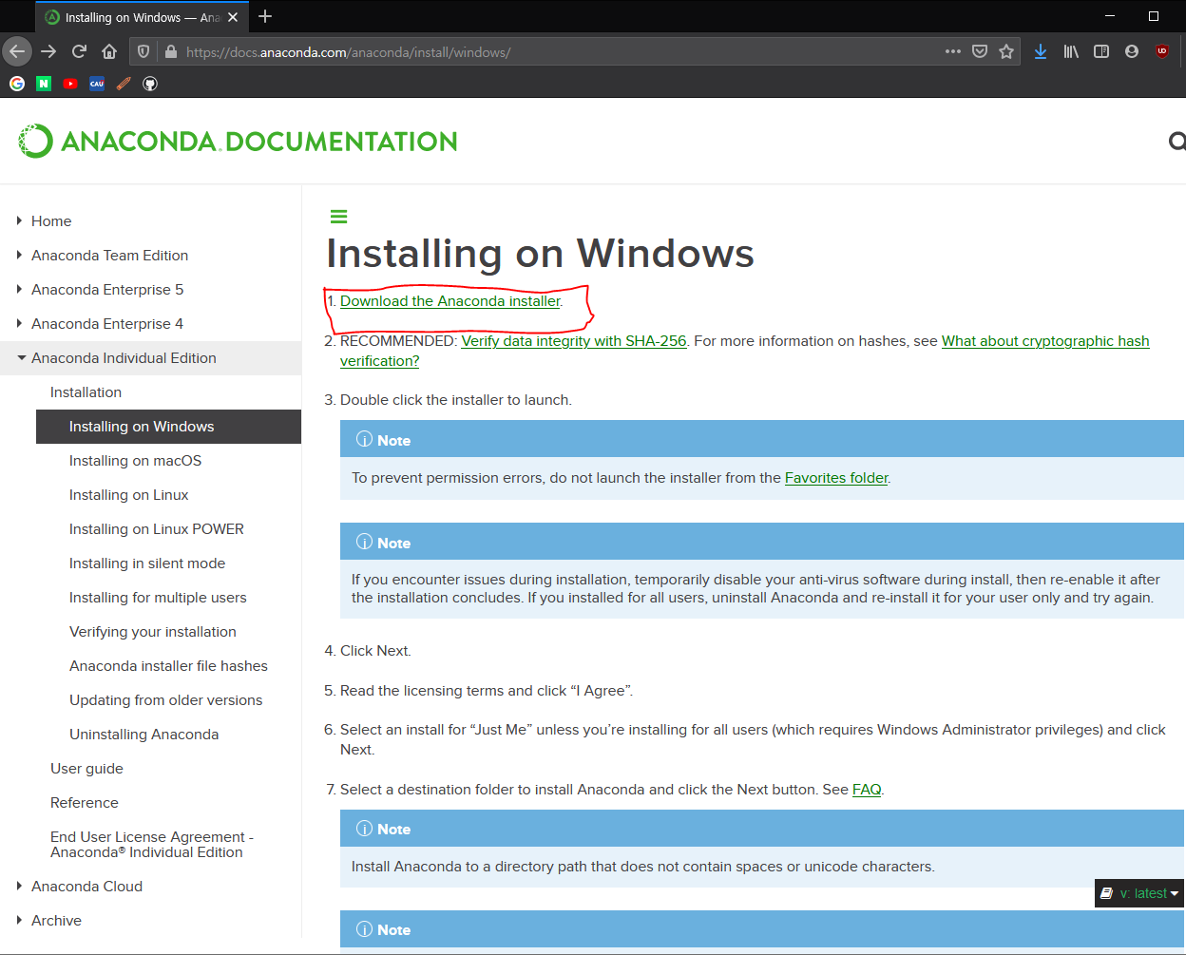Open the docs version 'v: latest' selector

(x=1139, y=893)
